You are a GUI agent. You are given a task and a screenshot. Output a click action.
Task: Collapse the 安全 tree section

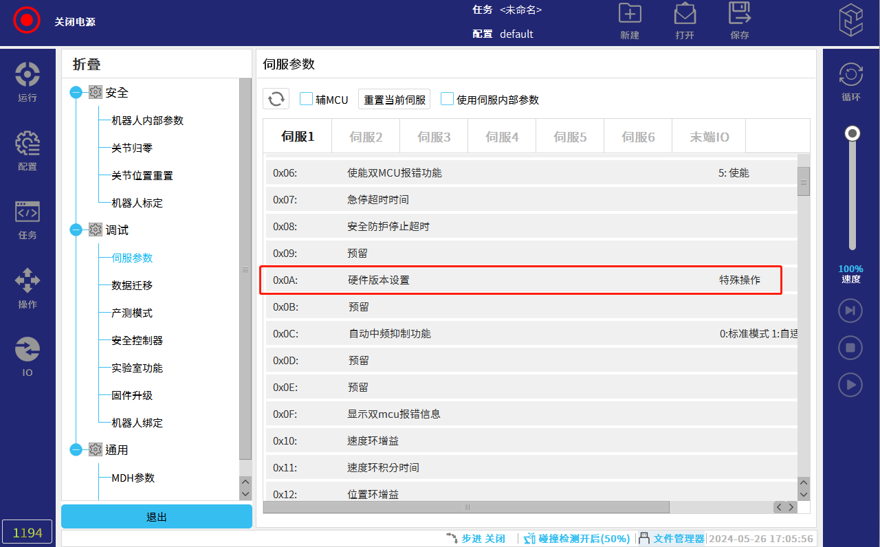pyautogui.click(x=76, y=93)
